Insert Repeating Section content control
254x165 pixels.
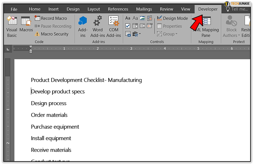[x=128, y=34]
